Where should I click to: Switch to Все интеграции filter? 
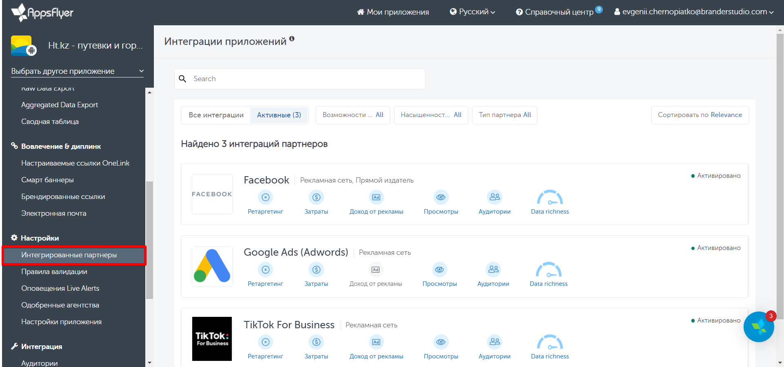216,115
